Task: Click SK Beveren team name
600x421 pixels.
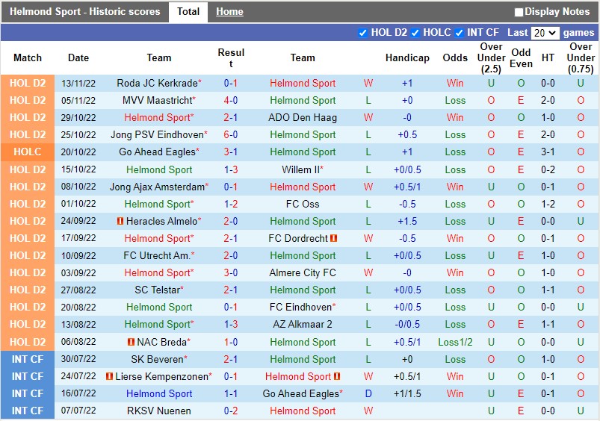Action: tap(157, 359)
